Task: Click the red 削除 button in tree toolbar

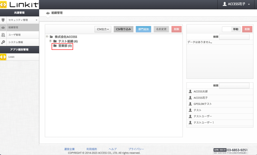Action: (x=176, y=29)
